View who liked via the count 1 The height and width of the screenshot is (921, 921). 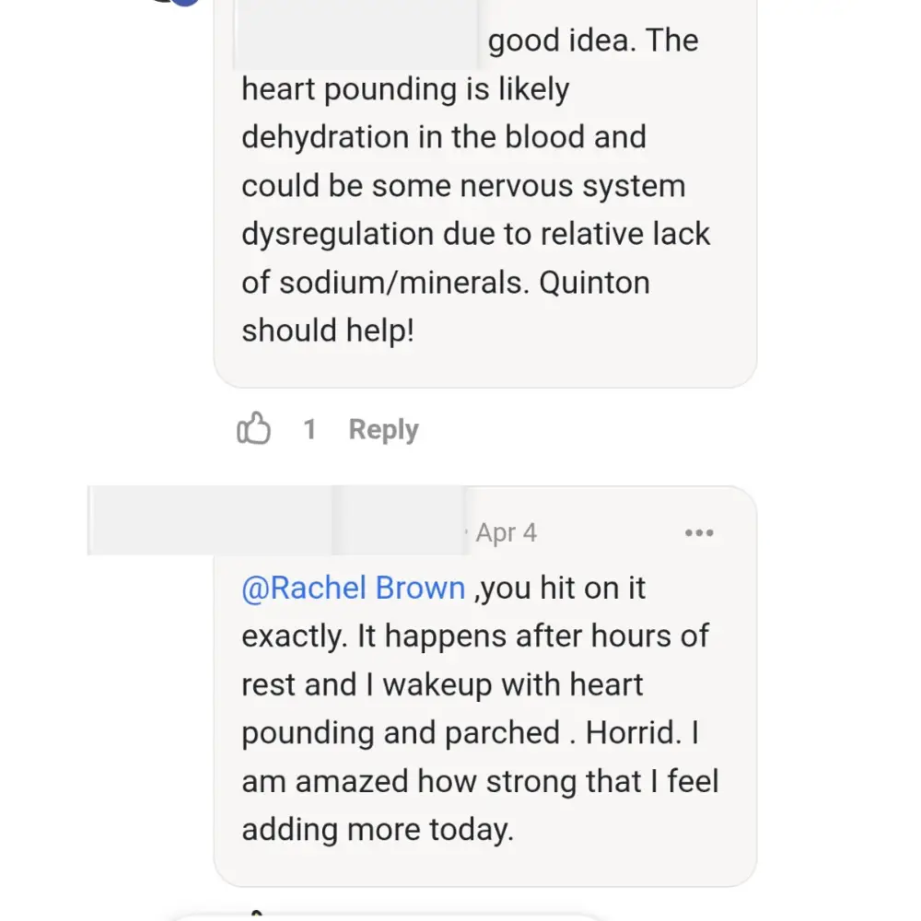(310, 429)
